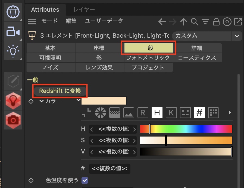Open the ユーザーデータ menu

point(104,21)
